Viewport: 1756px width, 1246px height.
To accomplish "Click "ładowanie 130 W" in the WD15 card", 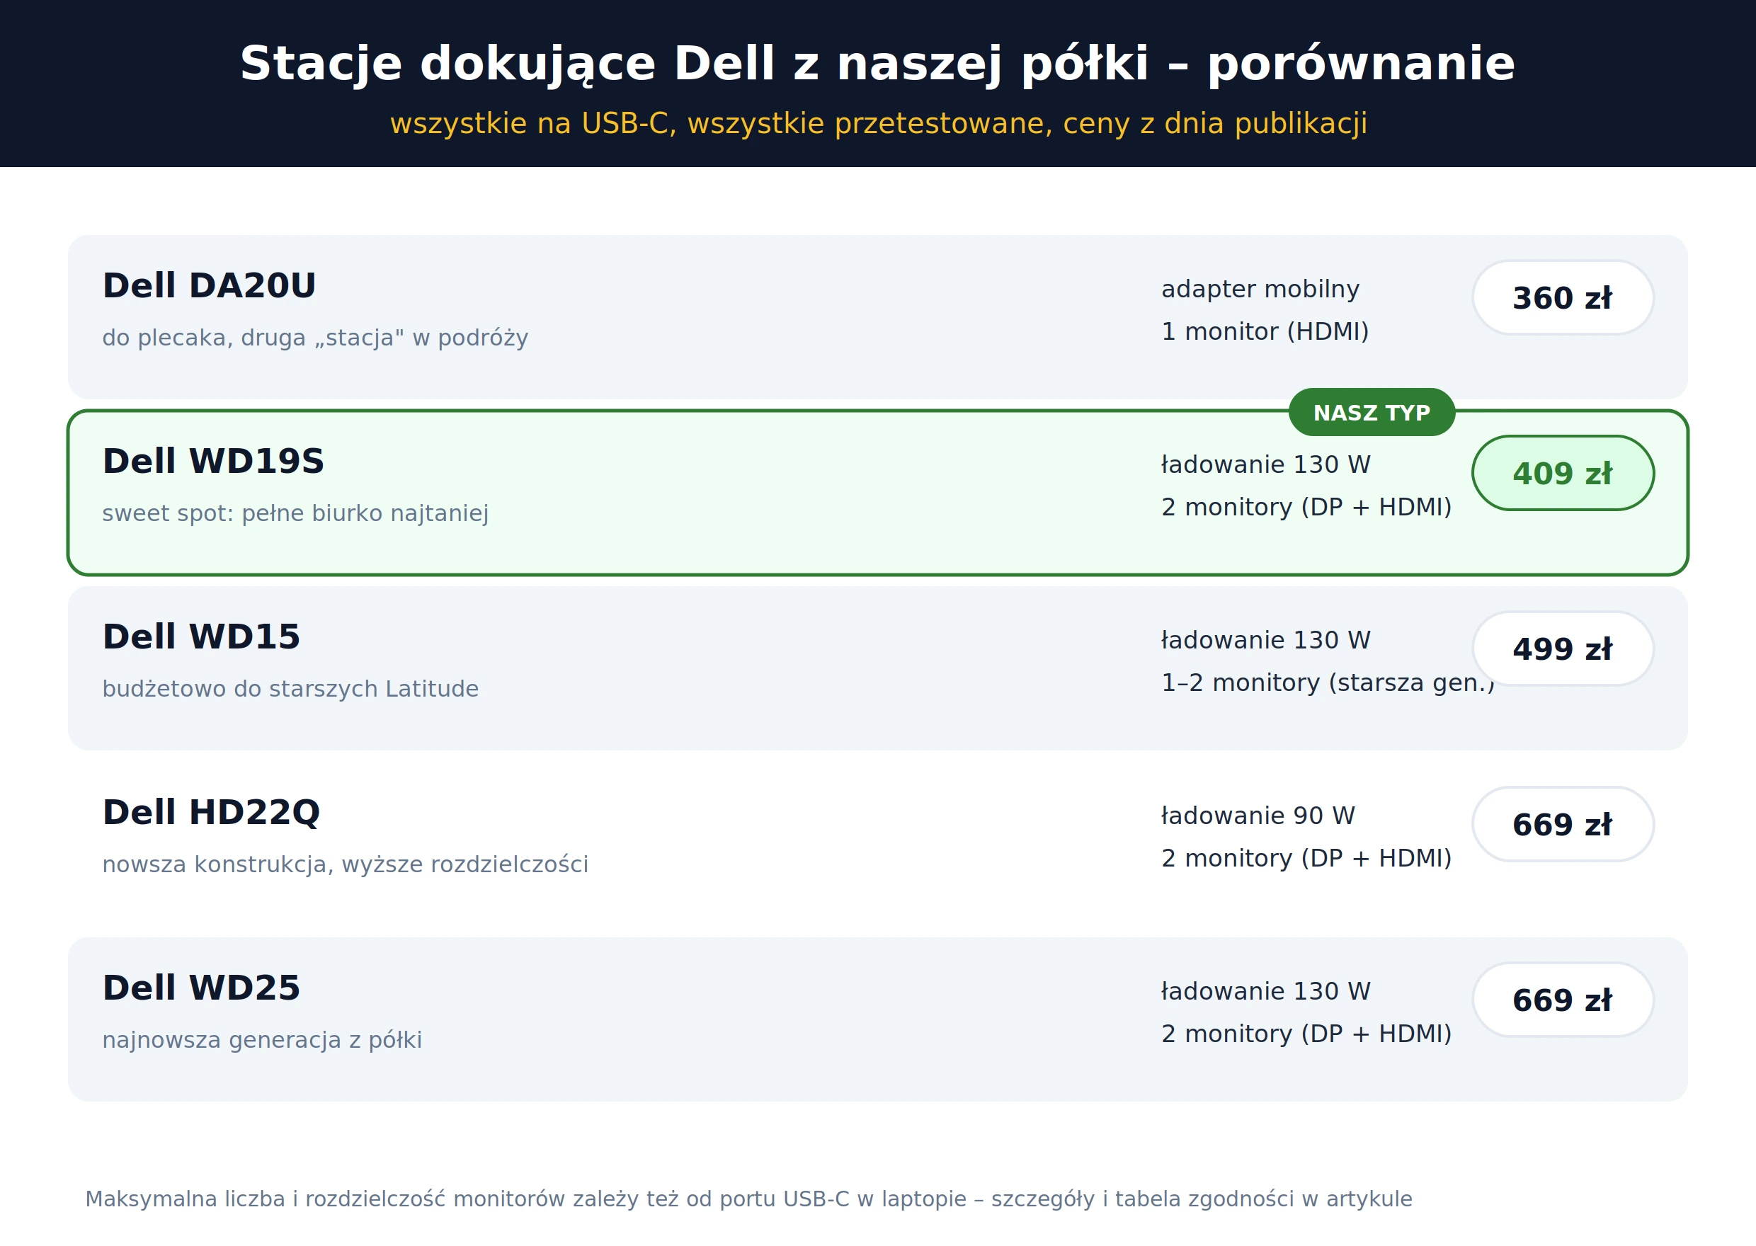I will (1266, 641).
